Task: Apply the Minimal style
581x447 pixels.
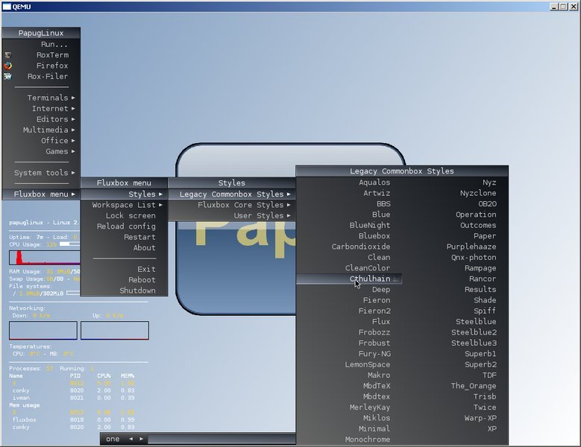Action: click(x=349, y=429)
